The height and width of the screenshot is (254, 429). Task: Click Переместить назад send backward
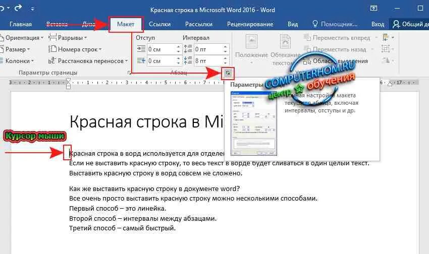point(339,49)
